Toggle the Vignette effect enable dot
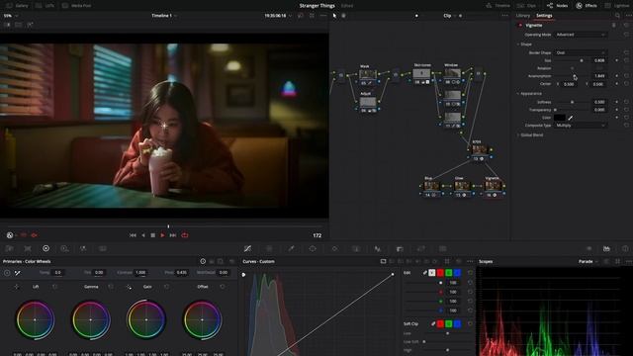The width and height of the screenshot is (633, 356). pyautogui.click(x=520, y=25)
